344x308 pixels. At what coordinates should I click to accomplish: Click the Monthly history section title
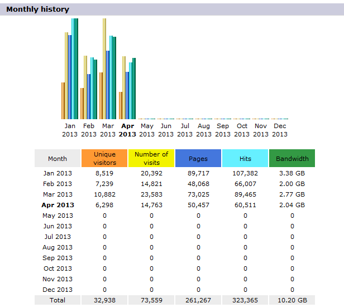point(38,9)
